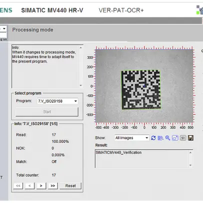
Task: Reset the read counters
Action: coord(70,186)
